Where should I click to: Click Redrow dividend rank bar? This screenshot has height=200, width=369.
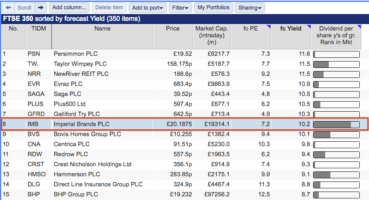point(336,155)
